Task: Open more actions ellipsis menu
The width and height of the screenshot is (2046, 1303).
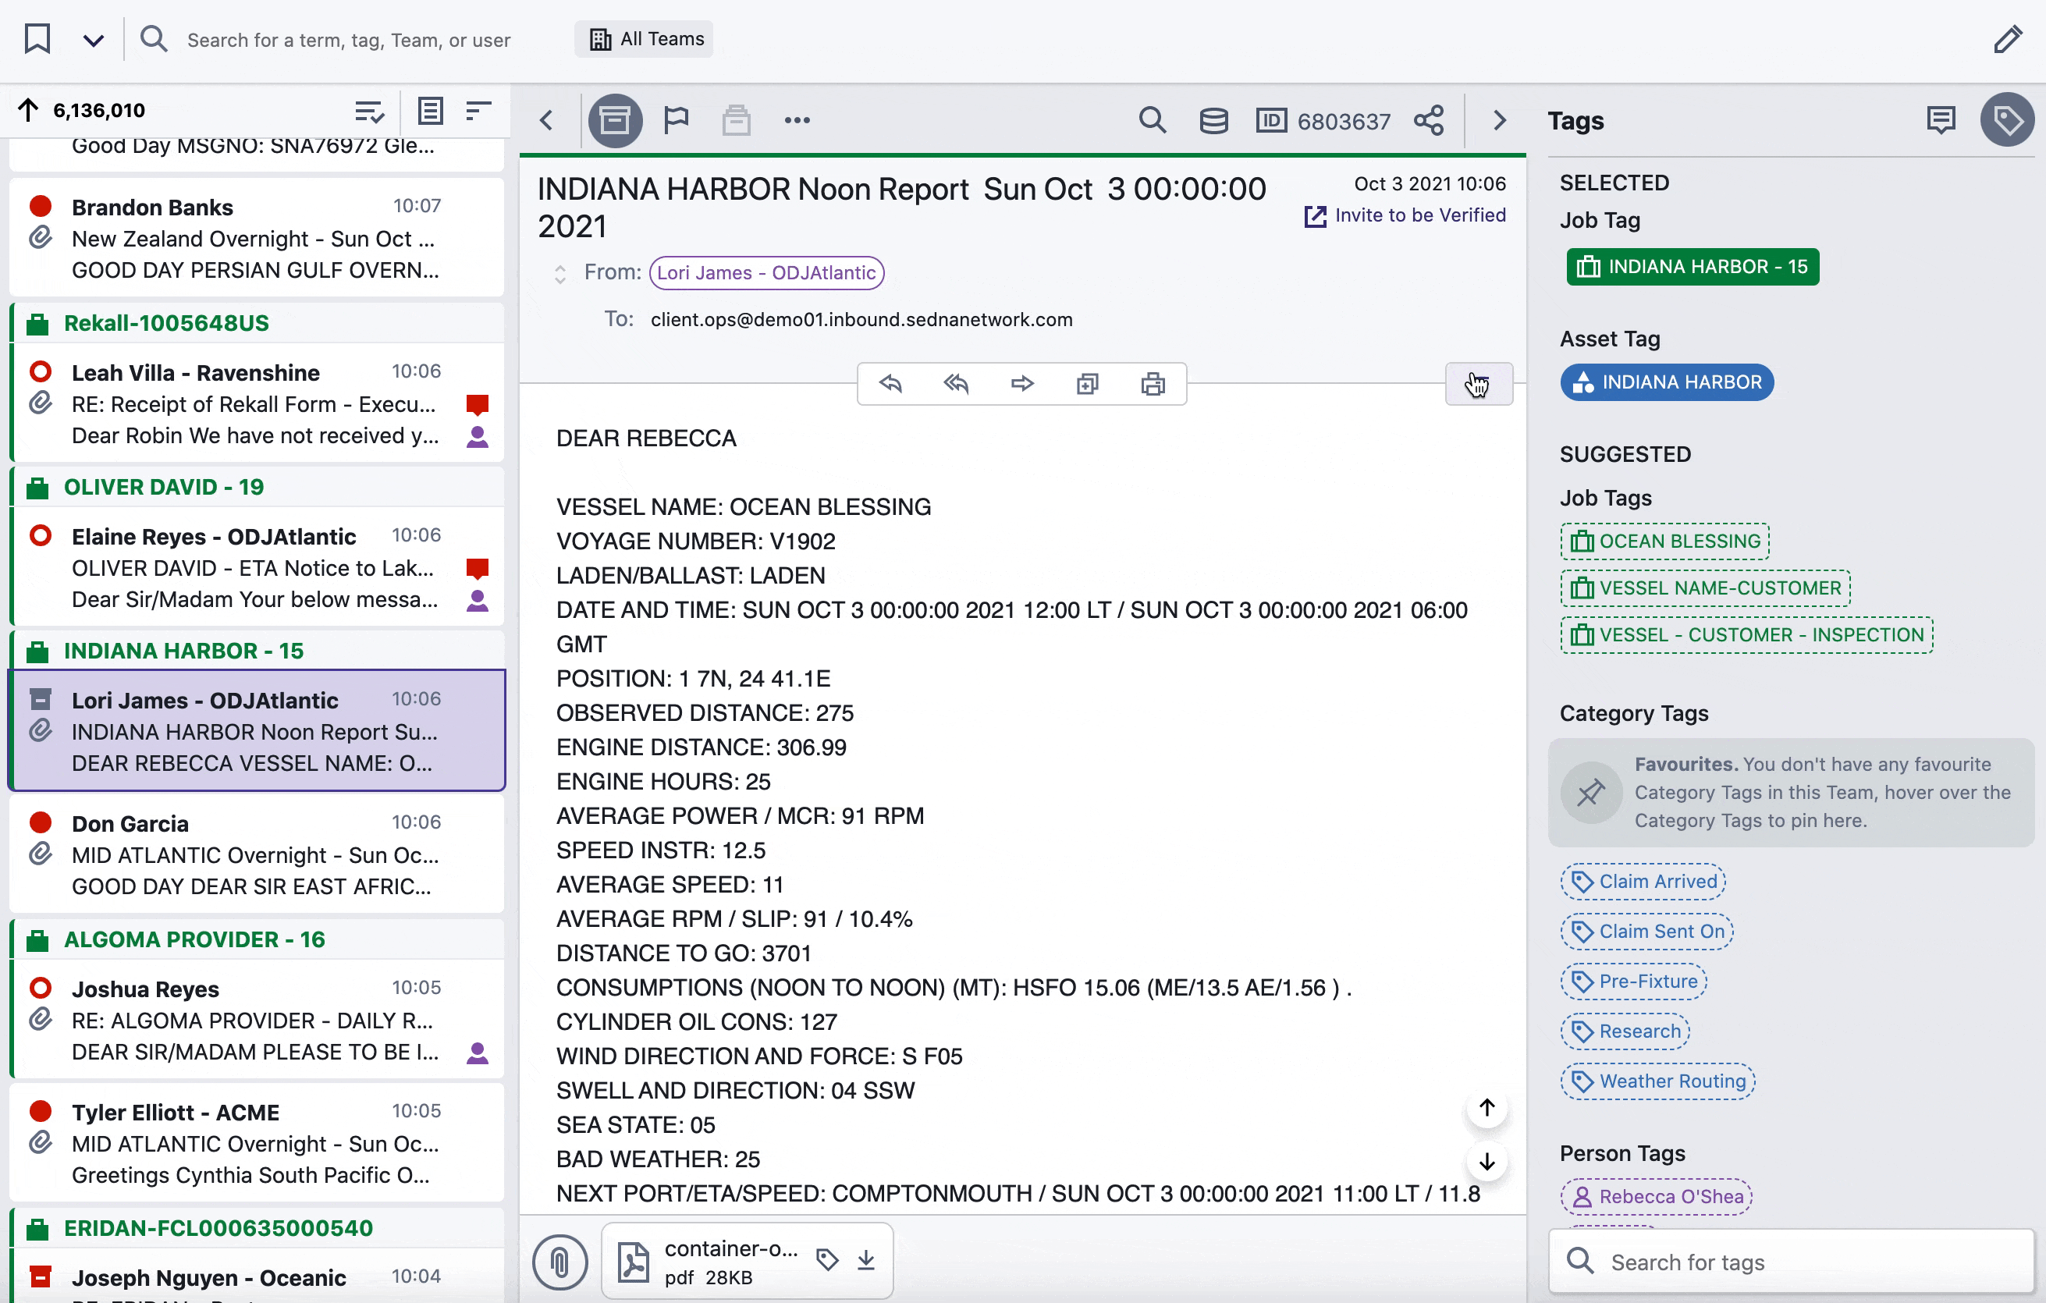Action: (x=797, y=121)
